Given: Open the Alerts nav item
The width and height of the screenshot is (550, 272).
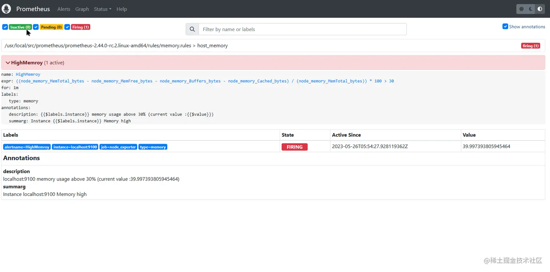Looking at the screenshot, I should [x=64, y=9].
